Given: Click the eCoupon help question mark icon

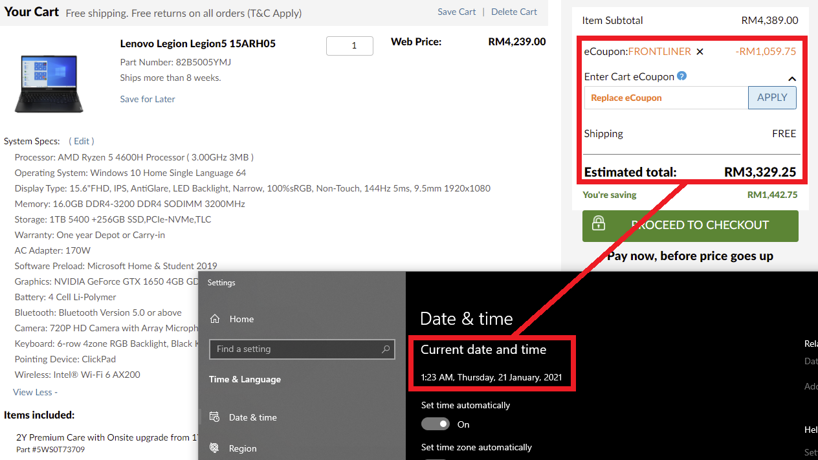Looking at the screenshot, I should (x=681, y=76).
